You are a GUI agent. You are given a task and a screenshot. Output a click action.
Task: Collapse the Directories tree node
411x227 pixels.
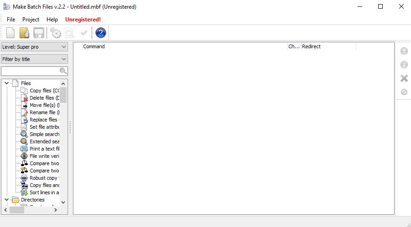6,200
